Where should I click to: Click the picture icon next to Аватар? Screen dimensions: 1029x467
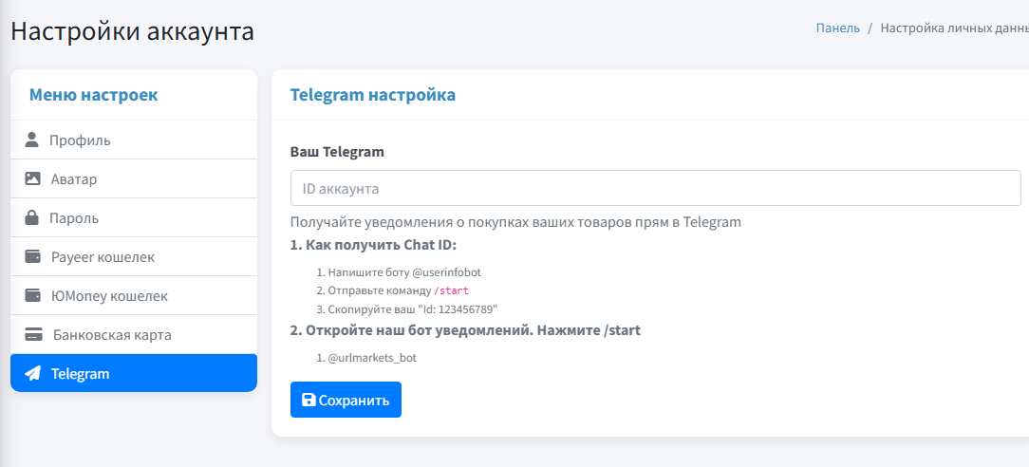pyautogui.click(x=32, y=178)
